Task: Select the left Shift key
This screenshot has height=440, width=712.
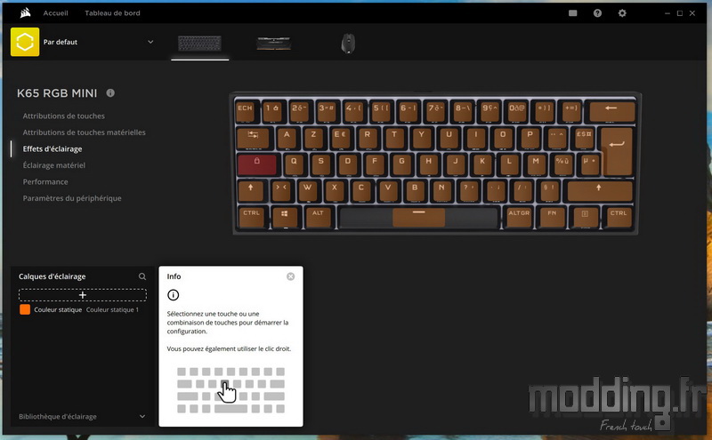Action: tap(250, 190)
